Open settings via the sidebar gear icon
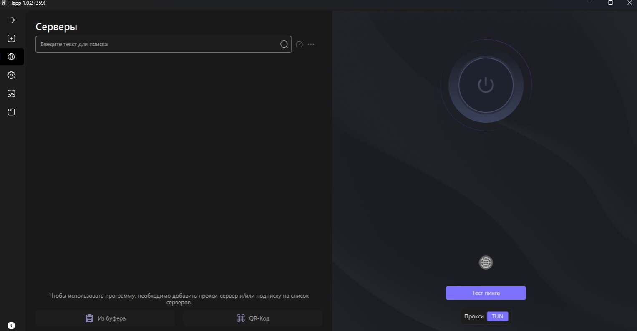Screen dimensions: 637x331 [x=11, y=75]
